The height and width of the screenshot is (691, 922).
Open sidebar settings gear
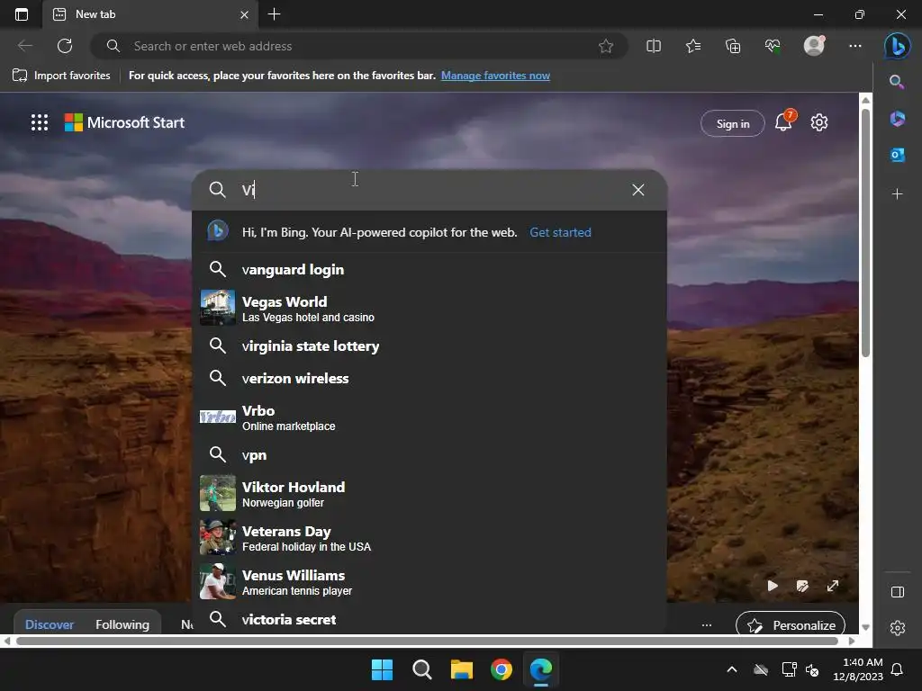[x=898, y=628]
